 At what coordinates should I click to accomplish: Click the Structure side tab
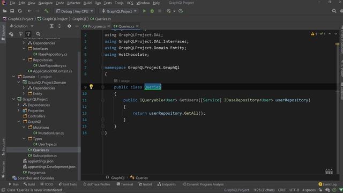click(x=3, y=146)
